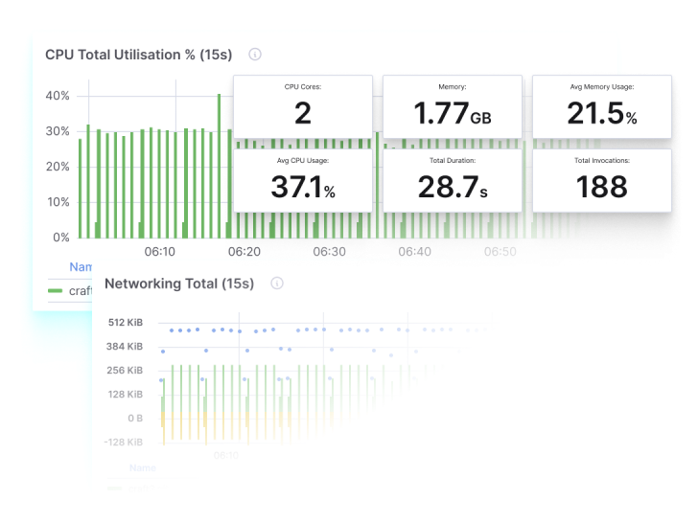Click the CPU Cores stat card
Image resolution: width=698 pixels, height=523 pixels.
pyautogui.click(x=303, y=107)
